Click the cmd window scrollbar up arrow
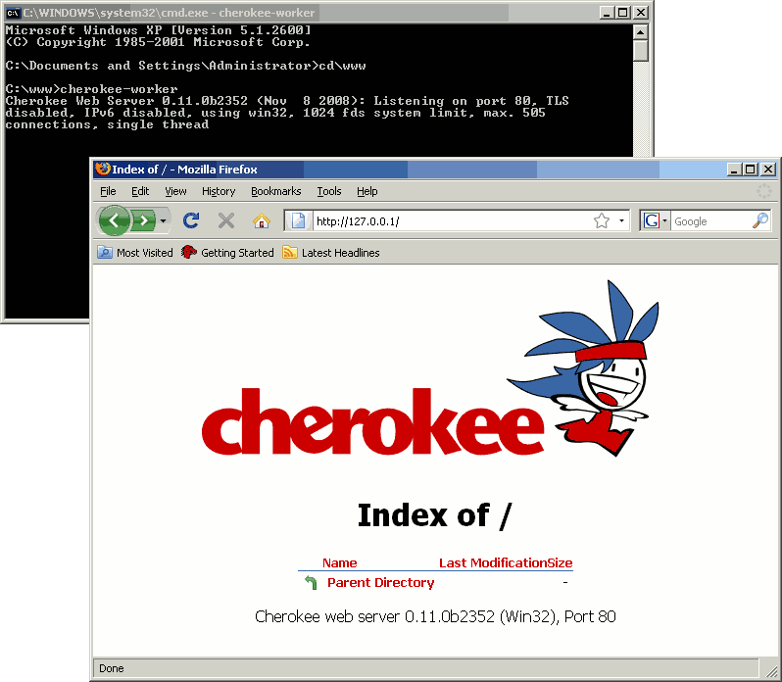 pyautogui.click(x=641, y=31)
